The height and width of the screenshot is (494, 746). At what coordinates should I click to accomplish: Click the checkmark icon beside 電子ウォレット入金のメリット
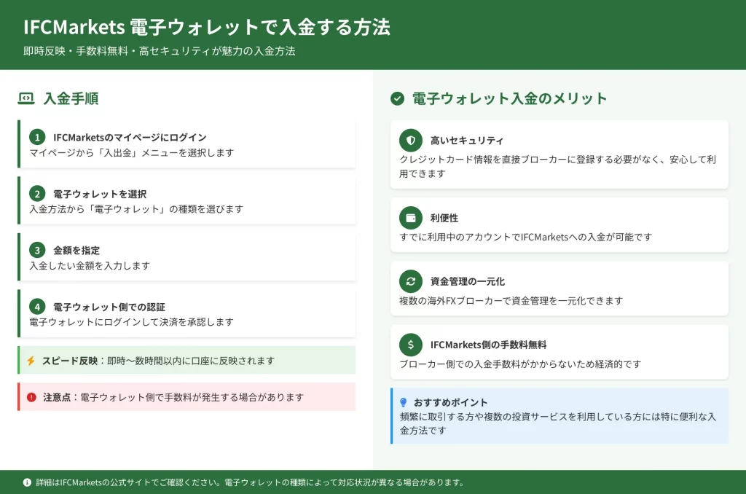coord(397,98)
